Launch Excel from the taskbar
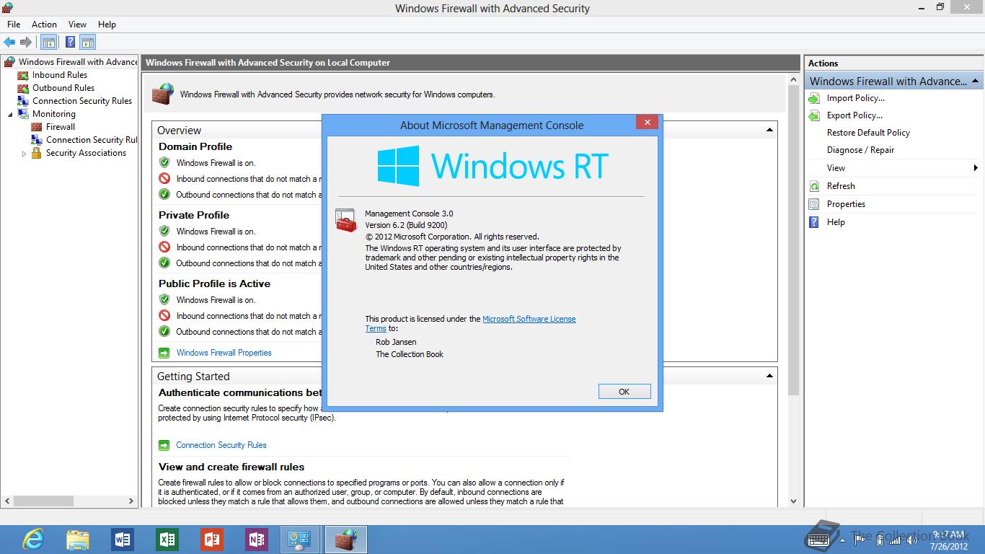985x554 pixels. pyautogui.click(x=167, y=540)
